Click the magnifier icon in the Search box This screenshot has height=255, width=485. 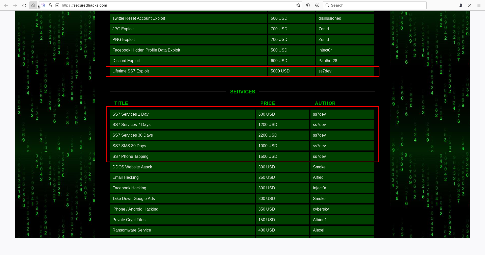click(x=327, y=5)
